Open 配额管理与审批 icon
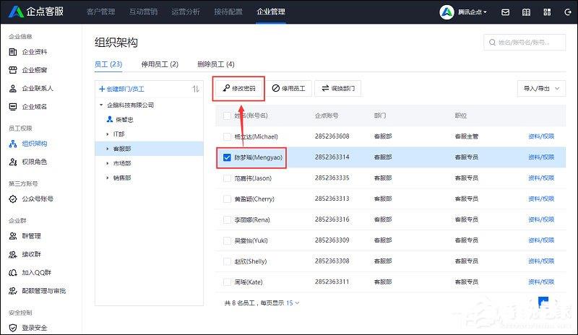The width and height of the screenshot is (578, 335). pyautogui.click(x=13, y=291)
